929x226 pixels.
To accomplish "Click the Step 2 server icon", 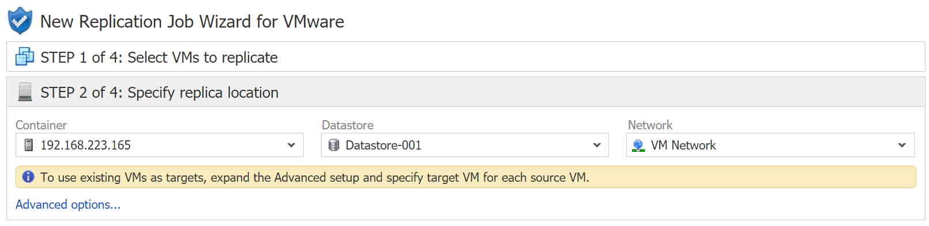I will [x=25, y=92].
